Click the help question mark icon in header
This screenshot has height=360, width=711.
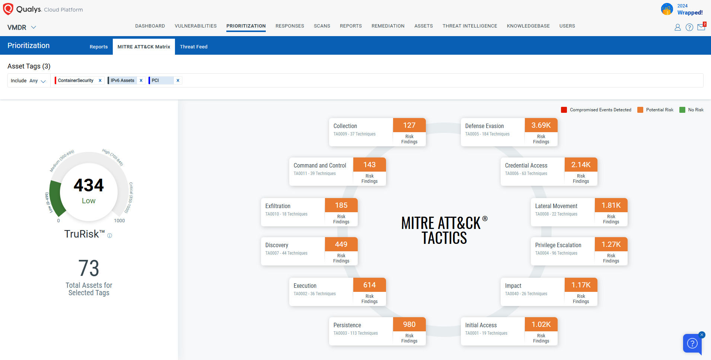click(689, 27)
